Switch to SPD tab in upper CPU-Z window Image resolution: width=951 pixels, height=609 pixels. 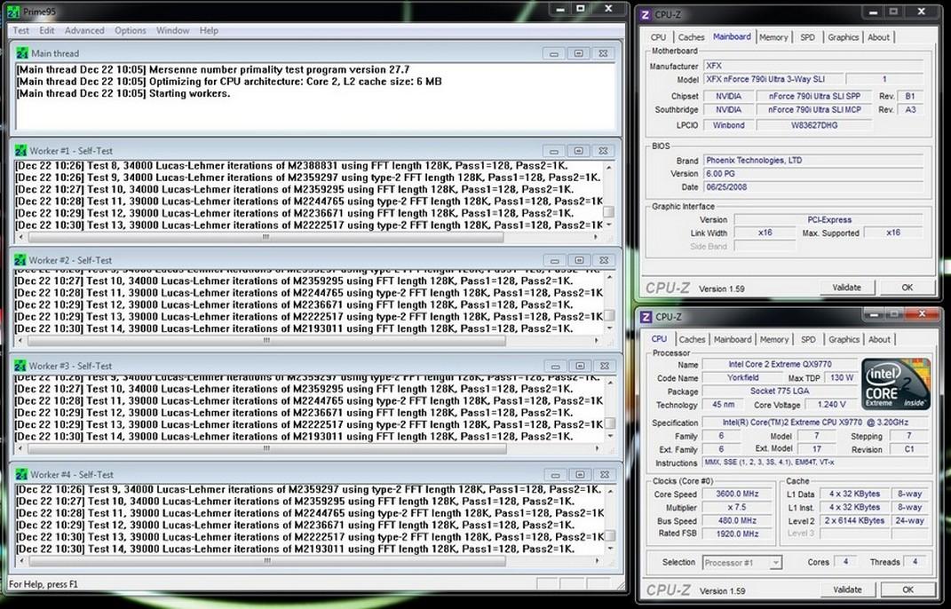pos(807,37)
